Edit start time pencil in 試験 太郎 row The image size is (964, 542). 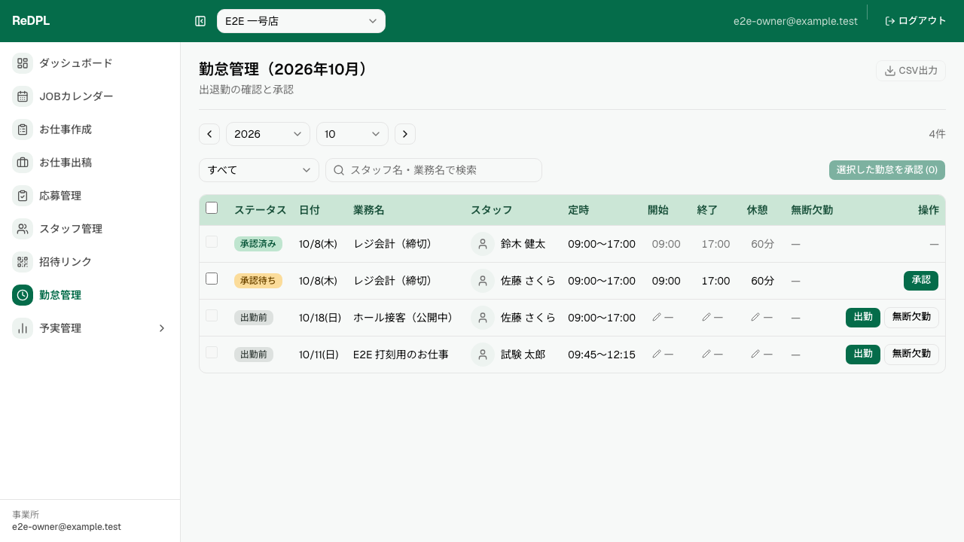[x=657, y=355]
